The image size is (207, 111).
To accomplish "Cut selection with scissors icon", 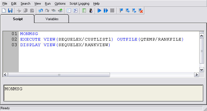I will point(19,11).
